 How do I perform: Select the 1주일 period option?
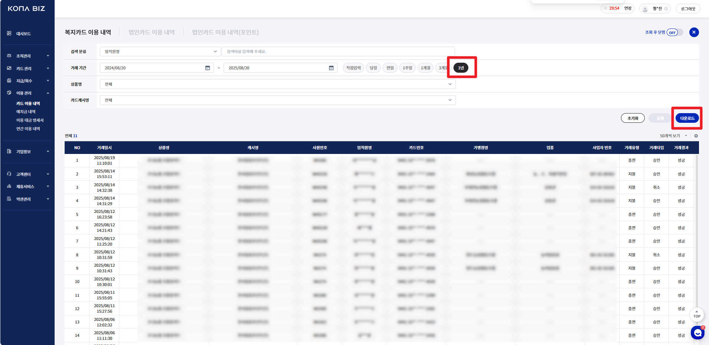point(407,68)
